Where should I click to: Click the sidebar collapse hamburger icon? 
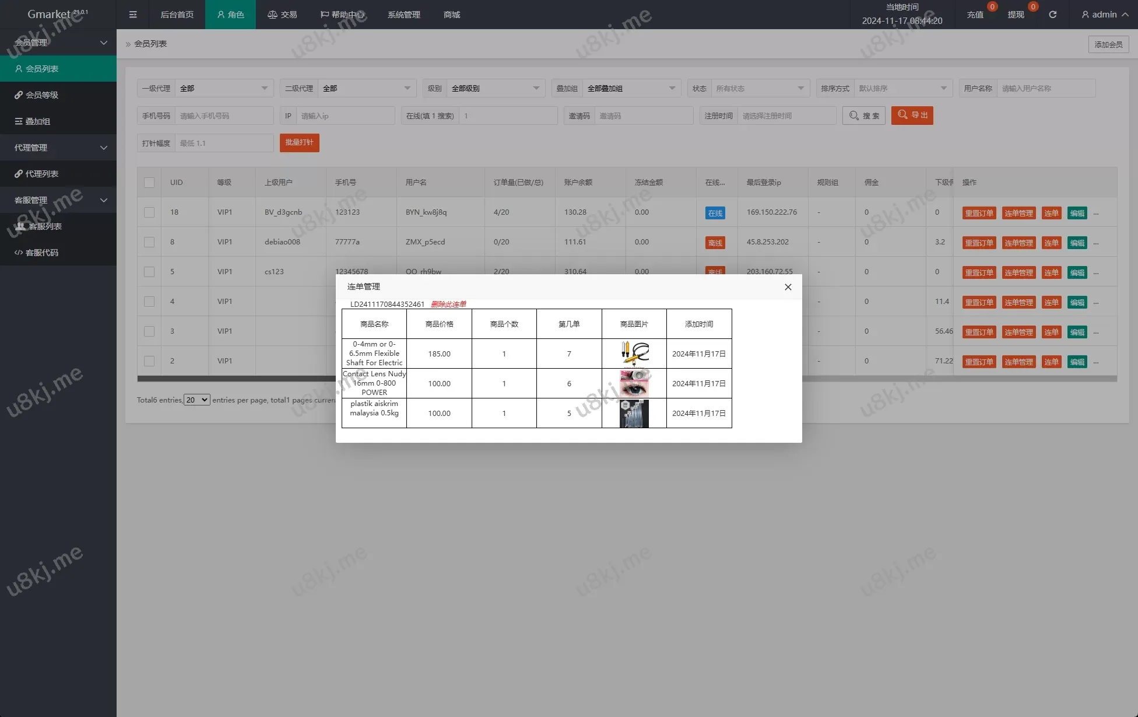pos(133,15)
